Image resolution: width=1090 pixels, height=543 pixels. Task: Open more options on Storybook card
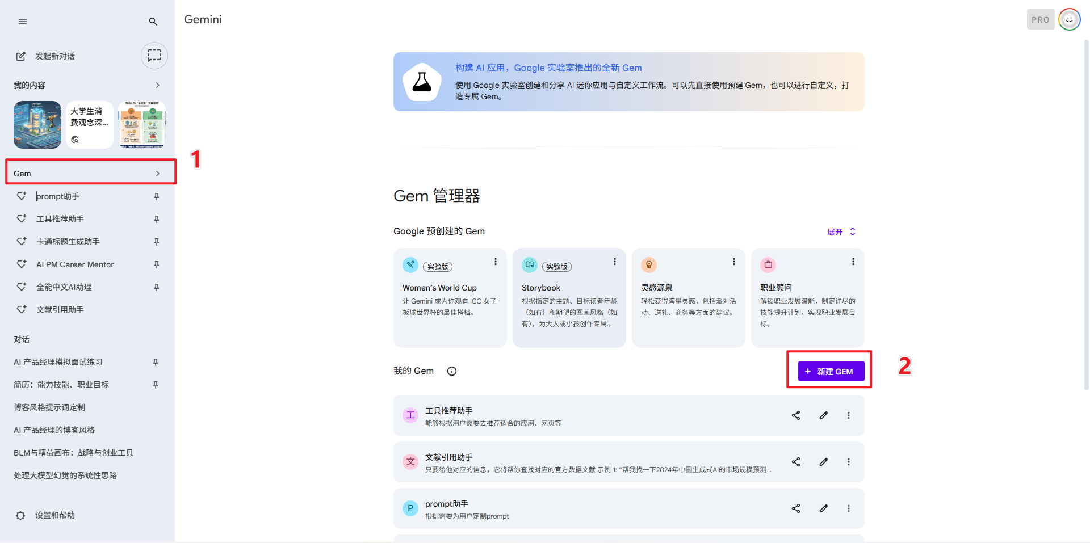tap(615, 262)
